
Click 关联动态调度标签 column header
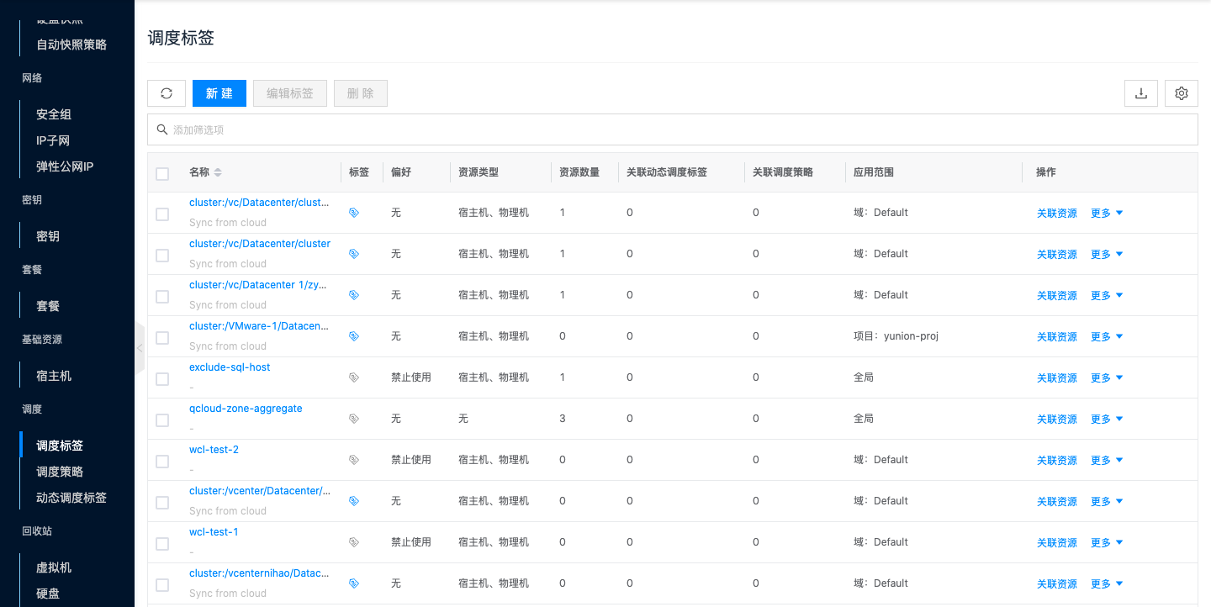[667, 172]
